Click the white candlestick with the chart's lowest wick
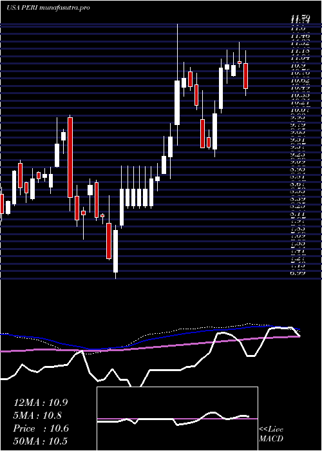Image resolution: width=322 pixels, height=451 pixels. click(115, 251)
